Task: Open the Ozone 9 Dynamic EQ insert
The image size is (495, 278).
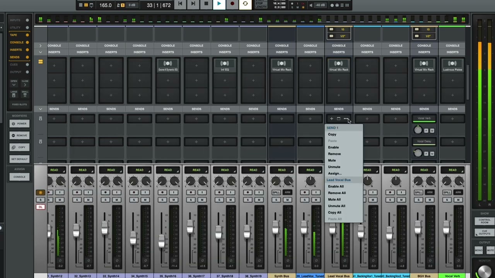Action: 168,66
